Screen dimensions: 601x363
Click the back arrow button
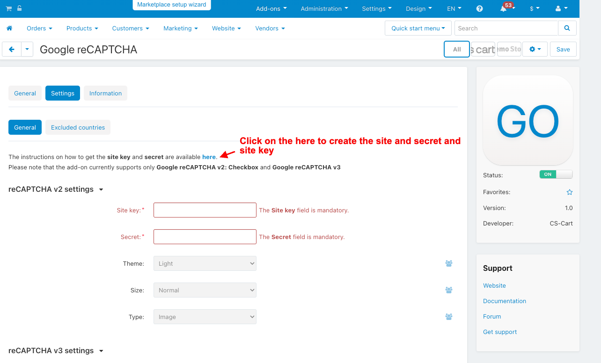tap(12, 49)
